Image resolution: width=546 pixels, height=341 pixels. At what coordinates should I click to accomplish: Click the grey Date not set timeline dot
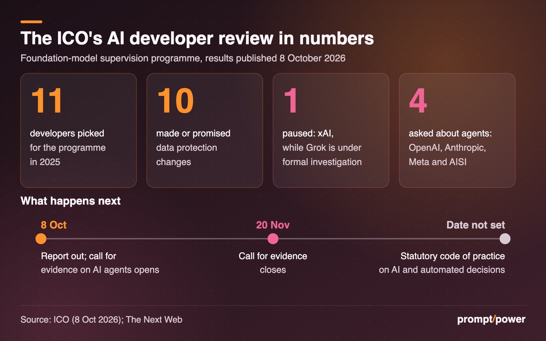pyautogui.click(x=505, y=239)
